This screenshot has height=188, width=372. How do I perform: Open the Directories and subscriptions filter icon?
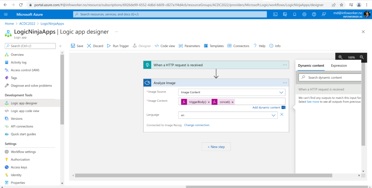click(285, 14)
